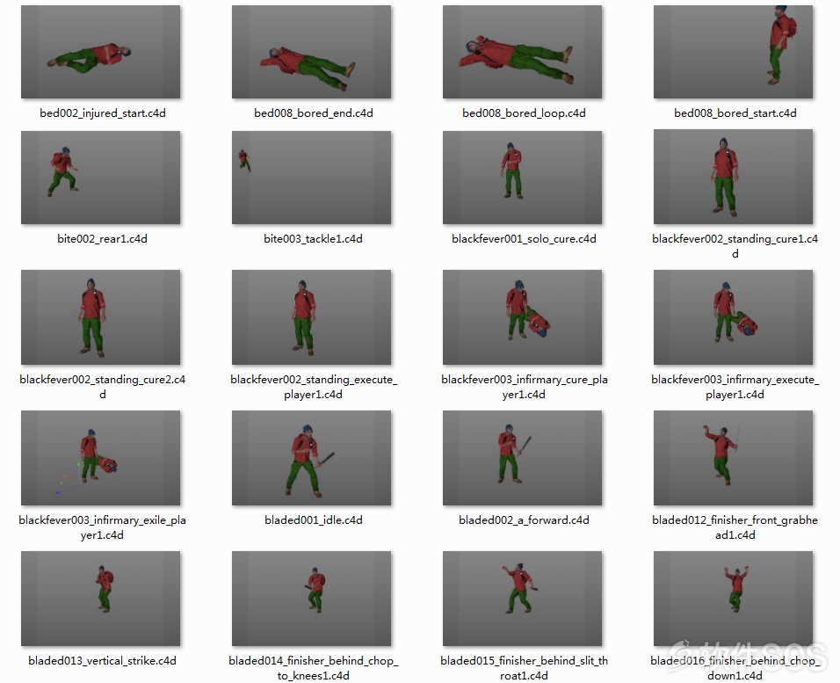Click the file name bladed001_idle.c4d
This screenshot has width=840, height=683.
(x=314, y=520)
